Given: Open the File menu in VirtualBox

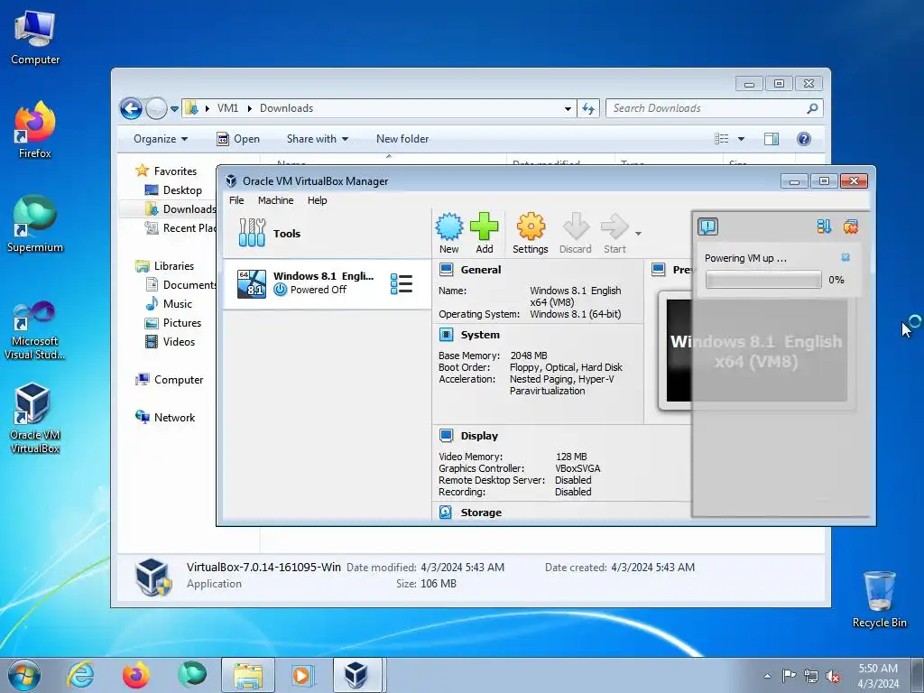Looking at the screenshot, I should tap(236, 200).
